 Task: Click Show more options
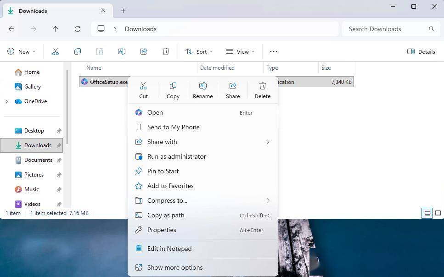[x=174, y=267]
